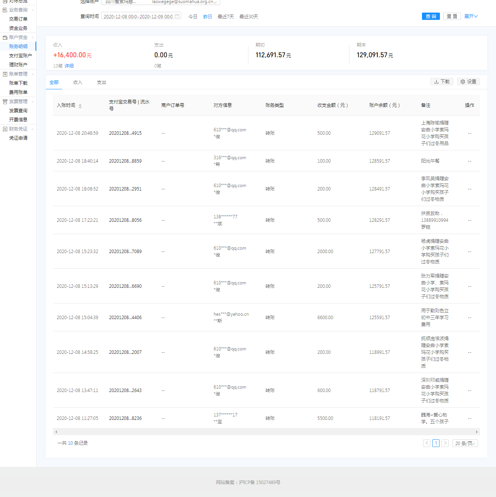The width and height of the screenshot is (496, 497).
Task: Expand more filters with 展开
Action: click(471, 16)
